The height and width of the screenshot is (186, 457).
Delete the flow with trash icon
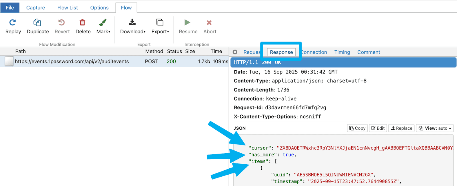[x=83, y=23]
